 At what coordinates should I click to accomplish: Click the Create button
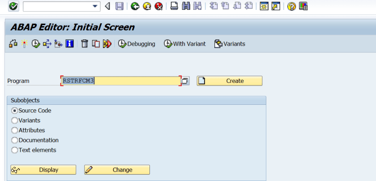(230, 81)
